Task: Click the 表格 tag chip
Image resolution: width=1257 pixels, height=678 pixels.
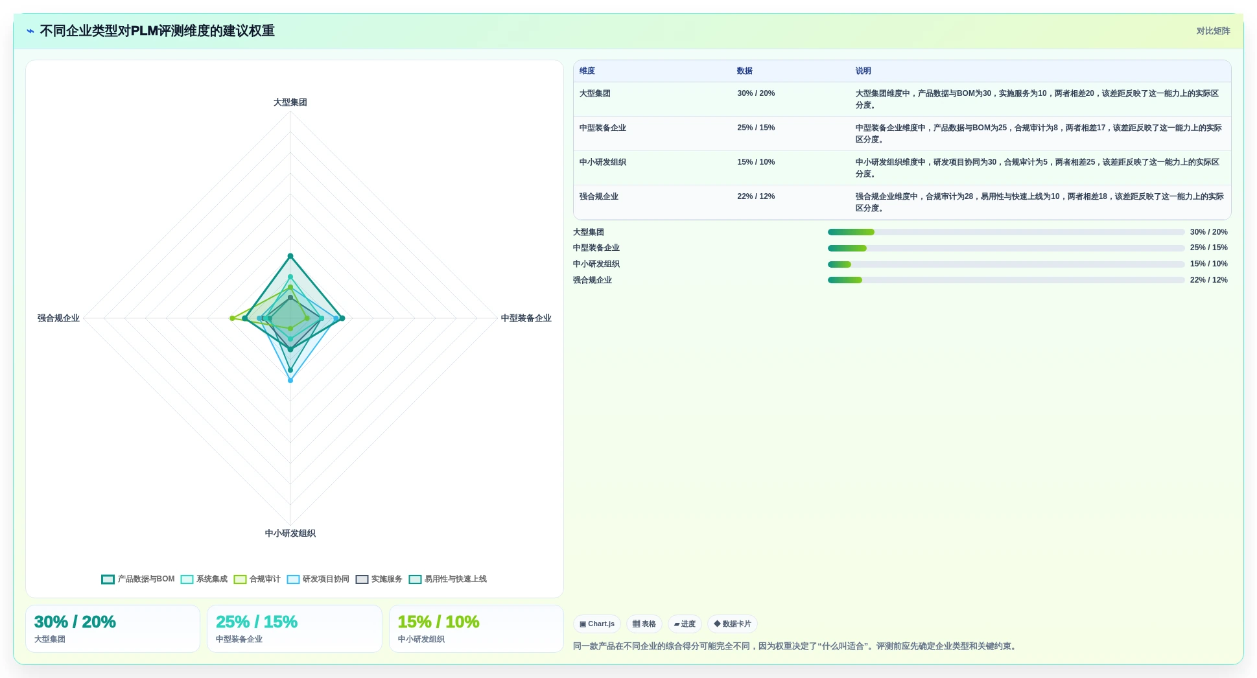Action: coord(644,624)
